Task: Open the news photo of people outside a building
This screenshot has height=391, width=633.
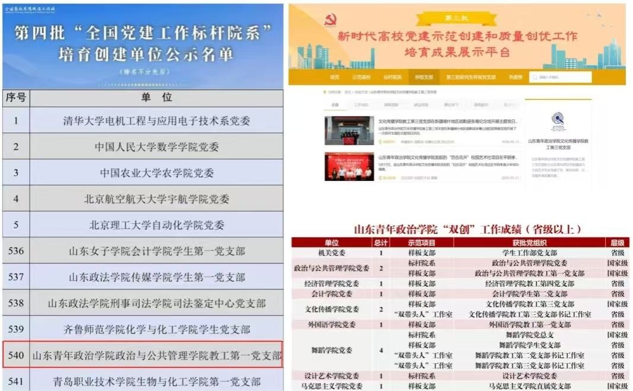Action: 349,131
